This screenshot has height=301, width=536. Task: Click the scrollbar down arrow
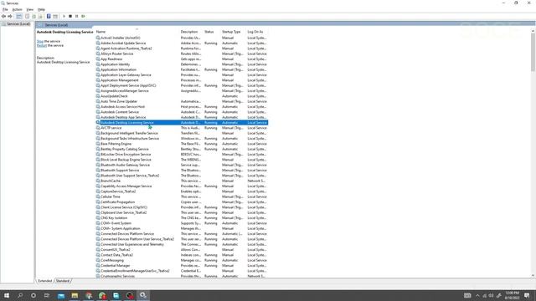[x=533, y=275]
